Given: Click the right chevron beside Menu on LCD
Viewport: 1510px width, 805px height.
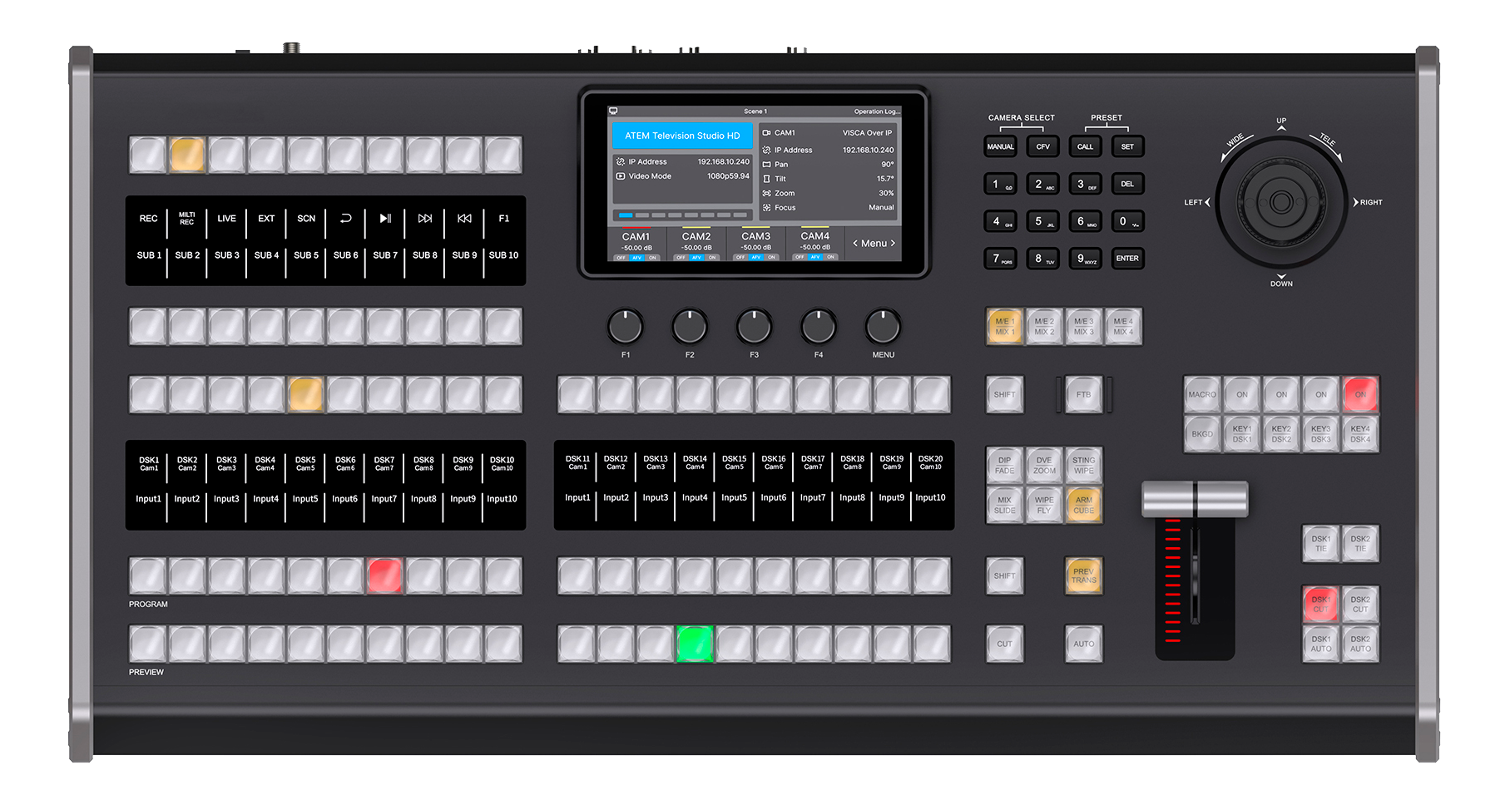Looking at the screenshot, I should click(x=893, y=244).
